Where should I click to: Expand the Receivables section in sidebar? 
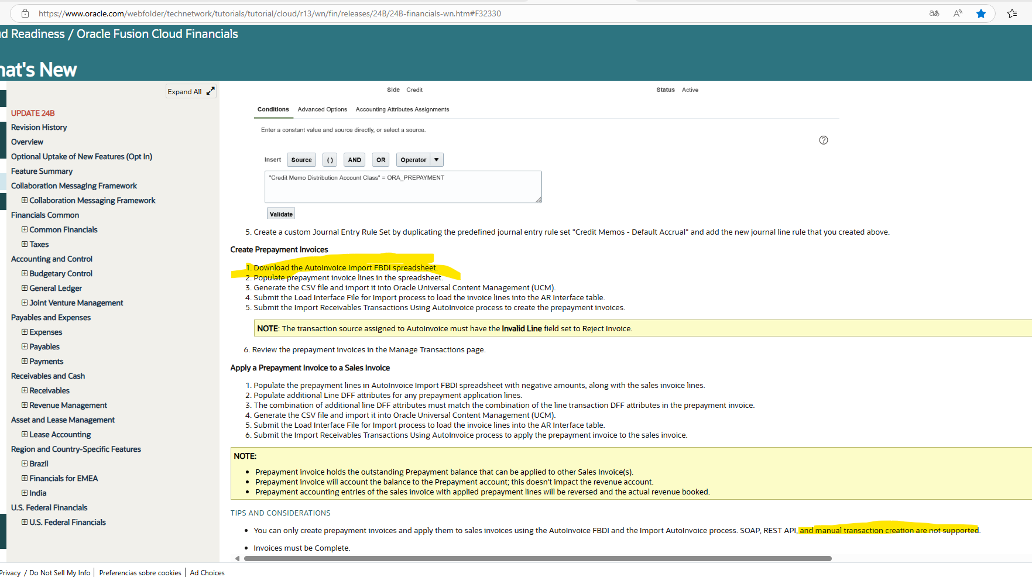click(x=24, y=390)
